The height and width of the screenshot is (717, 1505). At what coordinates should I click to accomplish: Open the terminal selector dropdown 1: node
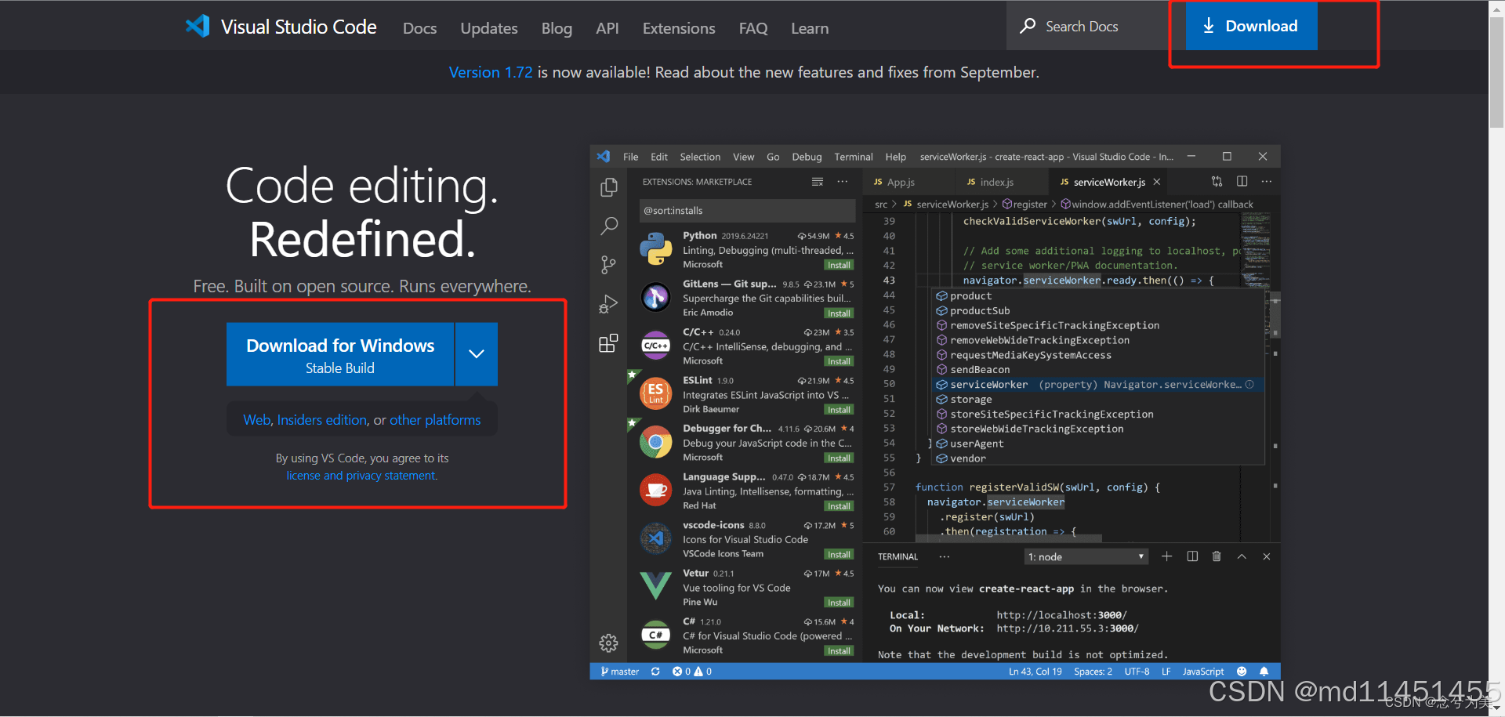pos(1086,556)
